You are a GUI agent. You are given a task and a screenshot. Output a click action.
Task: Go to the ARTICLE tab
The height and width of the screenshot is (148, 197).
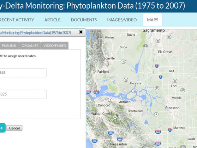point(52,20)
